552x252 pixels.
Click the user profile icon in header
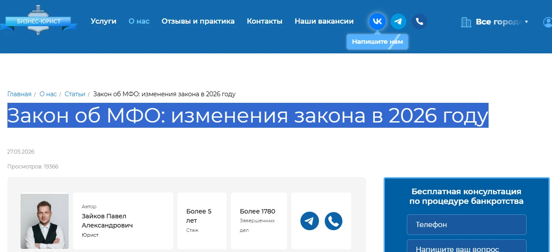coord(548,22)
